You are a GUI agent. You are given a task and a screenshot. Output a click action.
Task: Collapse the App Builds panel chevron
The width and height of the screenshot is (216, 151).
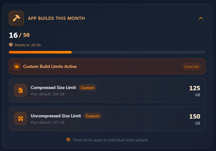[x=201, y=18]
